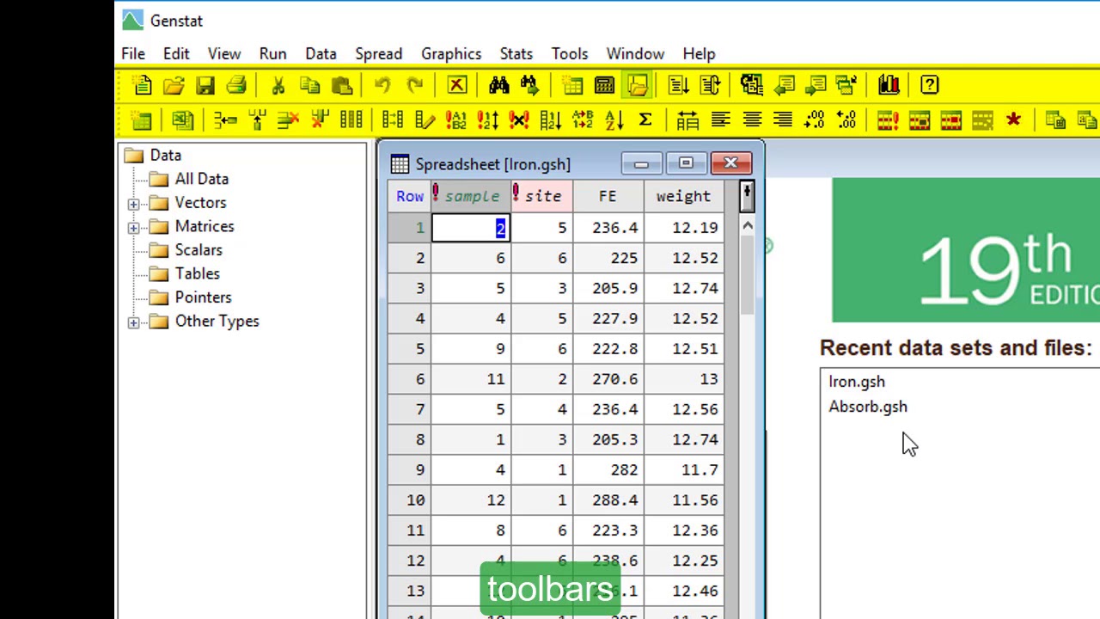
Task: Select row header 6 in spreadsheet
Action: [410, 379]
